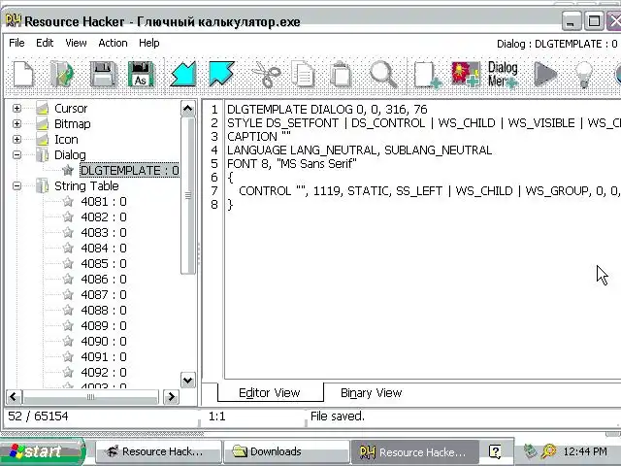Switch to Downloads taskbar button

[286, 451]
